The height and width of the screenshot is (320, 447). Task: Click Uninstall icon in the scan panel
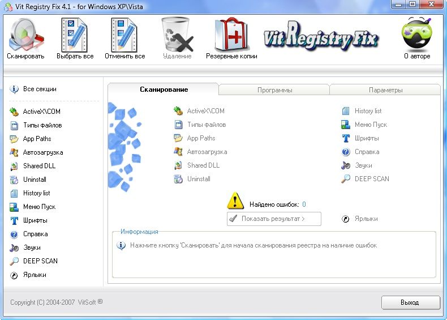[178, 179]
